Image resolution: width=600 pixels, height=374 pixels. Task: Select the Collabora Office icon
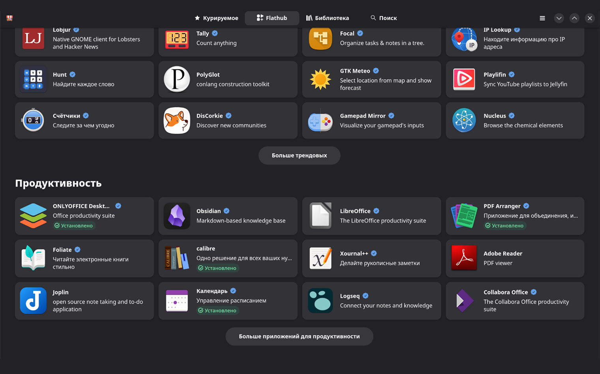(x=464, y=301)
